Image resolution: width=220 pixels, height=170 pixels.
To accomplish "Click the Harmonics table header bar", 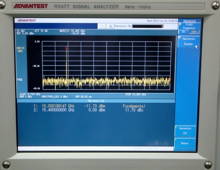I will [x=96, y=101].
